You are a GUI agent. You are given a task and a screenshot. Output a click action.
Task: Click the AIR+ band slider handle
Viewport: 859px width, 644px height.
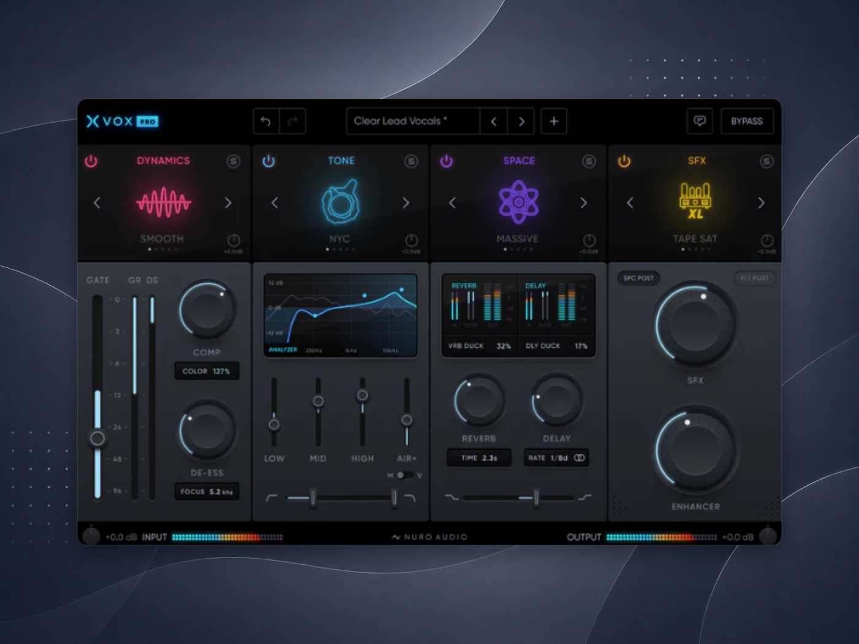pos(406,420)
